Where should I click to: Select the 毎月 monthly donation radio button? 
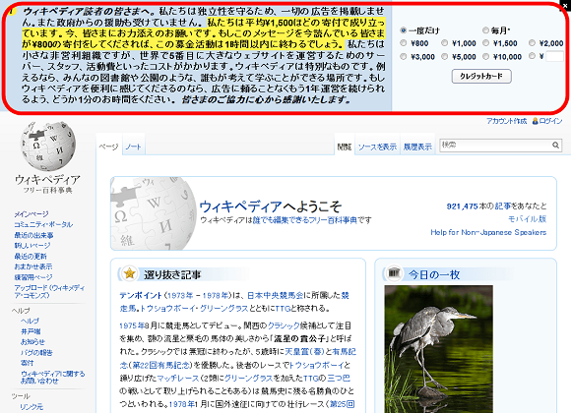click(485, 30)
